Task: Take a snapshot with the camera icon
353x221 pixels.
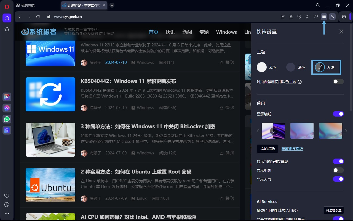Action: tap(291, 17)
